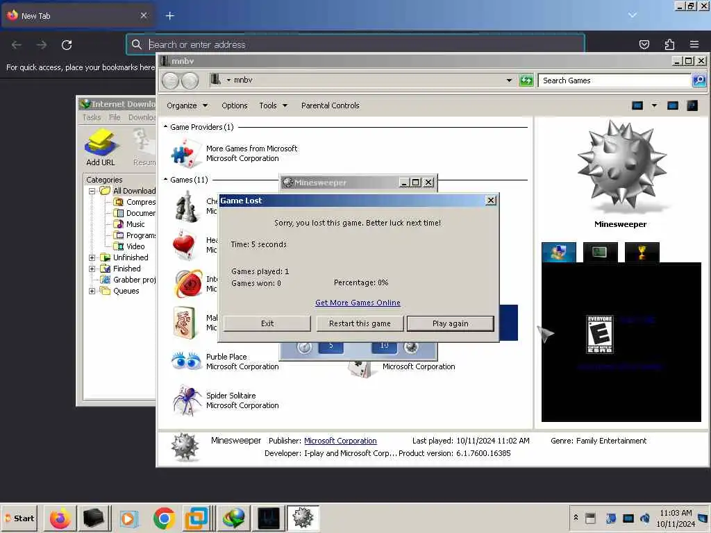
Task: Open the view options dropdown arrow
Action: [x=654, y=105]
